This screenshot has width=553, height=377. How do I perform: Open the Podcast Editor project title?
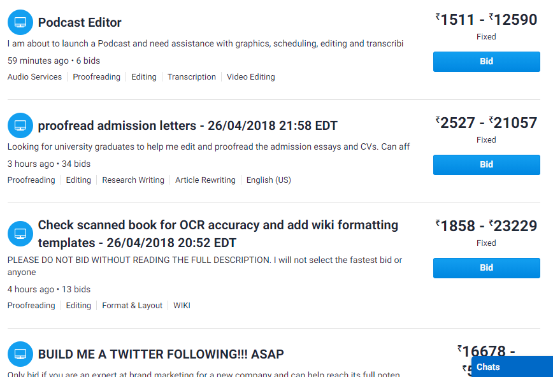pos(80,22)
